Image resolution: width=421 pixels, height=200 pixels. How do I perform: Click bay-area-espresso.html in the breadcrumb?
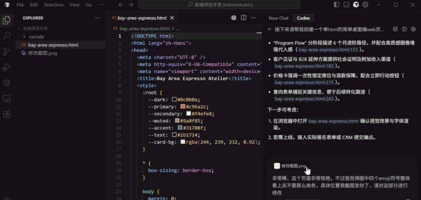click(x=145, y=28)
